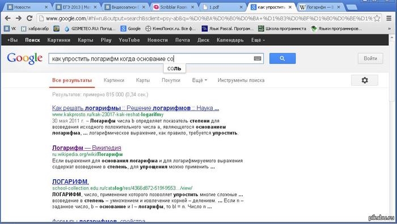
Task: Go back with the browser back arrow
Action: [x=8, y=18]
